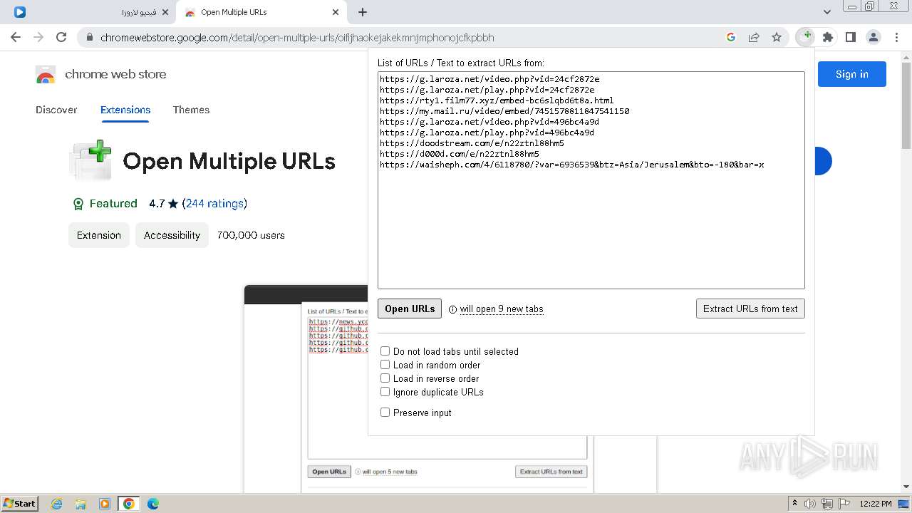The image size is (912, 513).
Task: Click the Extension category chip
Action: click(x=99, y=235)
